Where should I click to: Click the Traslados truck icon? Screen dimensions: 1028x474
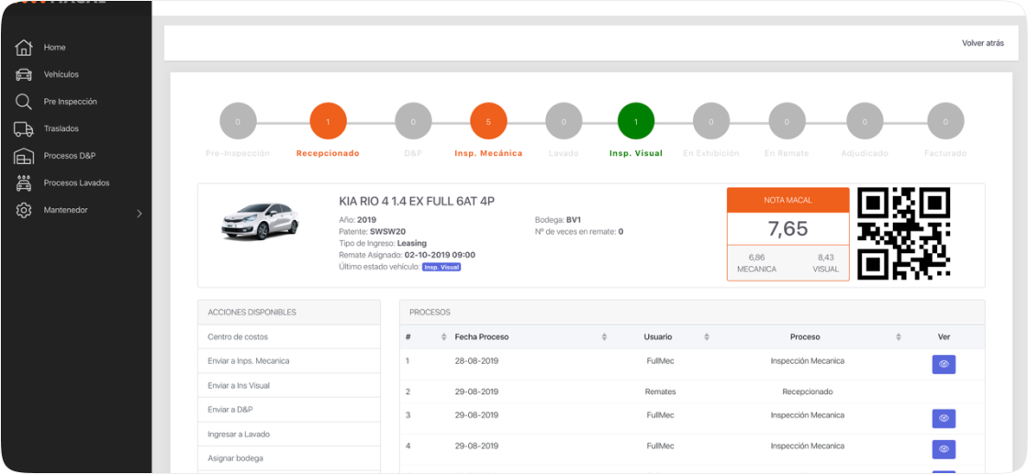click(24, 129)
